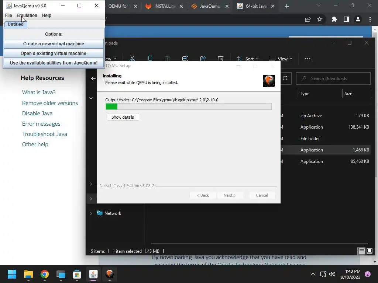Open the Sort dropdown in File Explorer

coord(248,59)
